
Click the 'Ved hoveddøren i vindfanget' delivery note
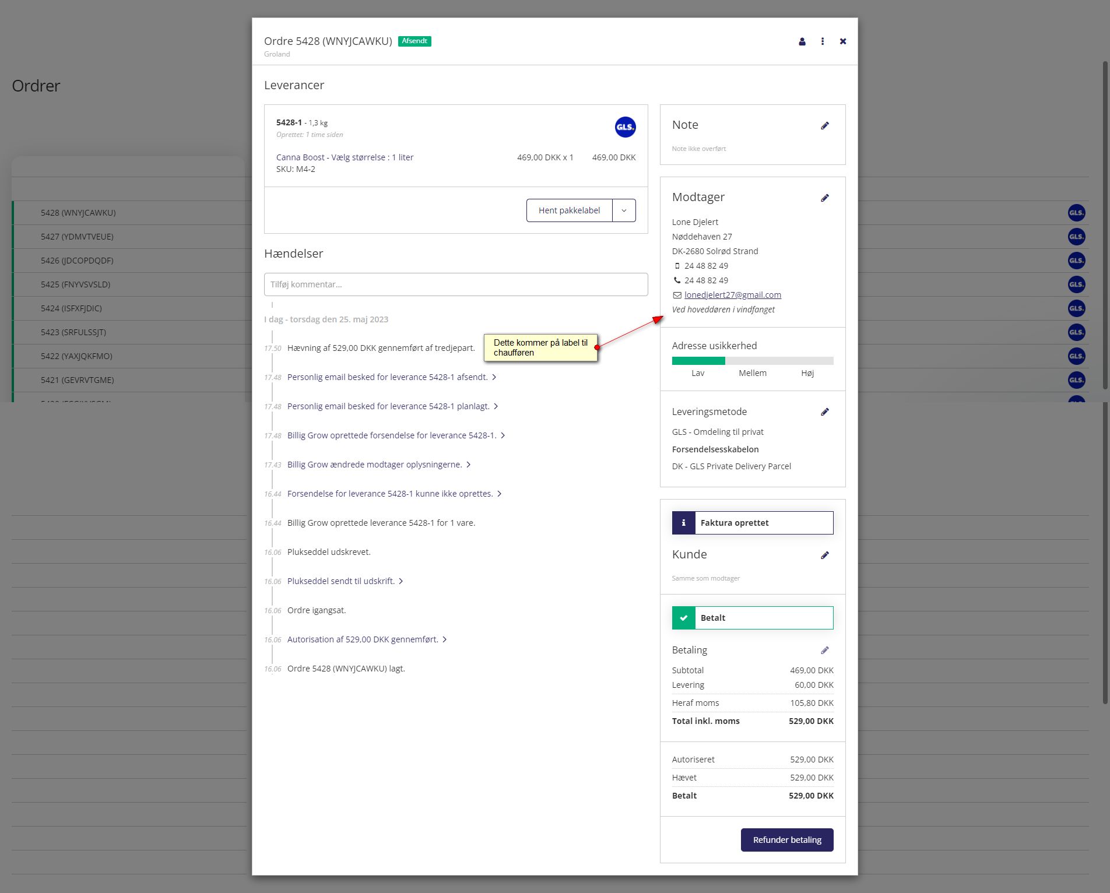coord(723,310)
